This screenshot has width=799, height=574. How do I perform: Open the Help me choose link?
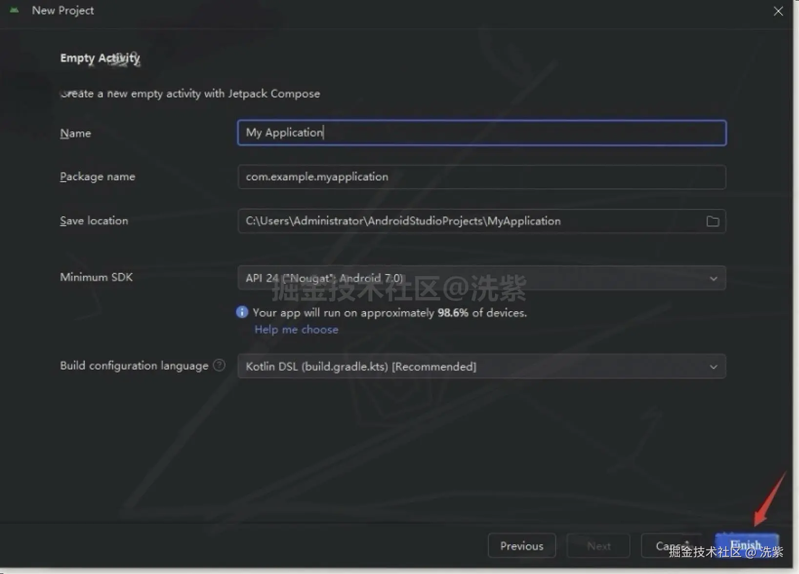click(x=296, y=329)
